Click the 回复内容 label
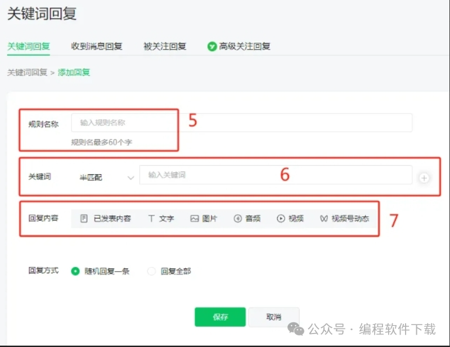 click(x=43, y=218)
